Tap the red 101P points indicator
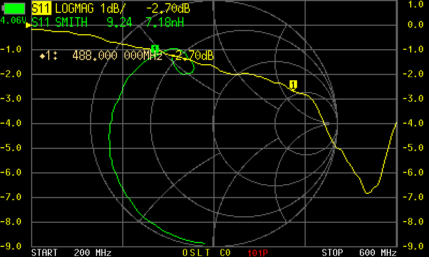The image size is (429, 257). [257, 252]
